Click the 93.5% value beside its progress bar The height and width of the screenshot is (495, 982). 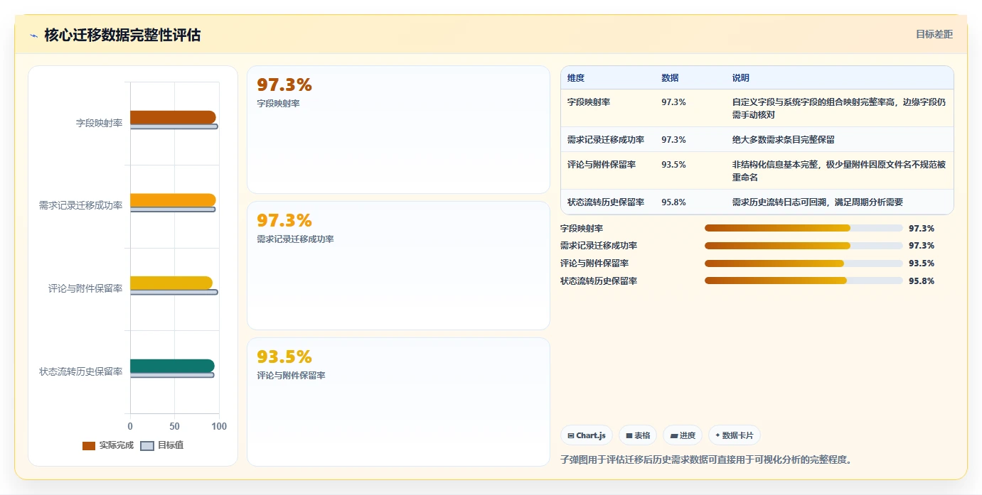pyautogui.click(x=922, y=263)
